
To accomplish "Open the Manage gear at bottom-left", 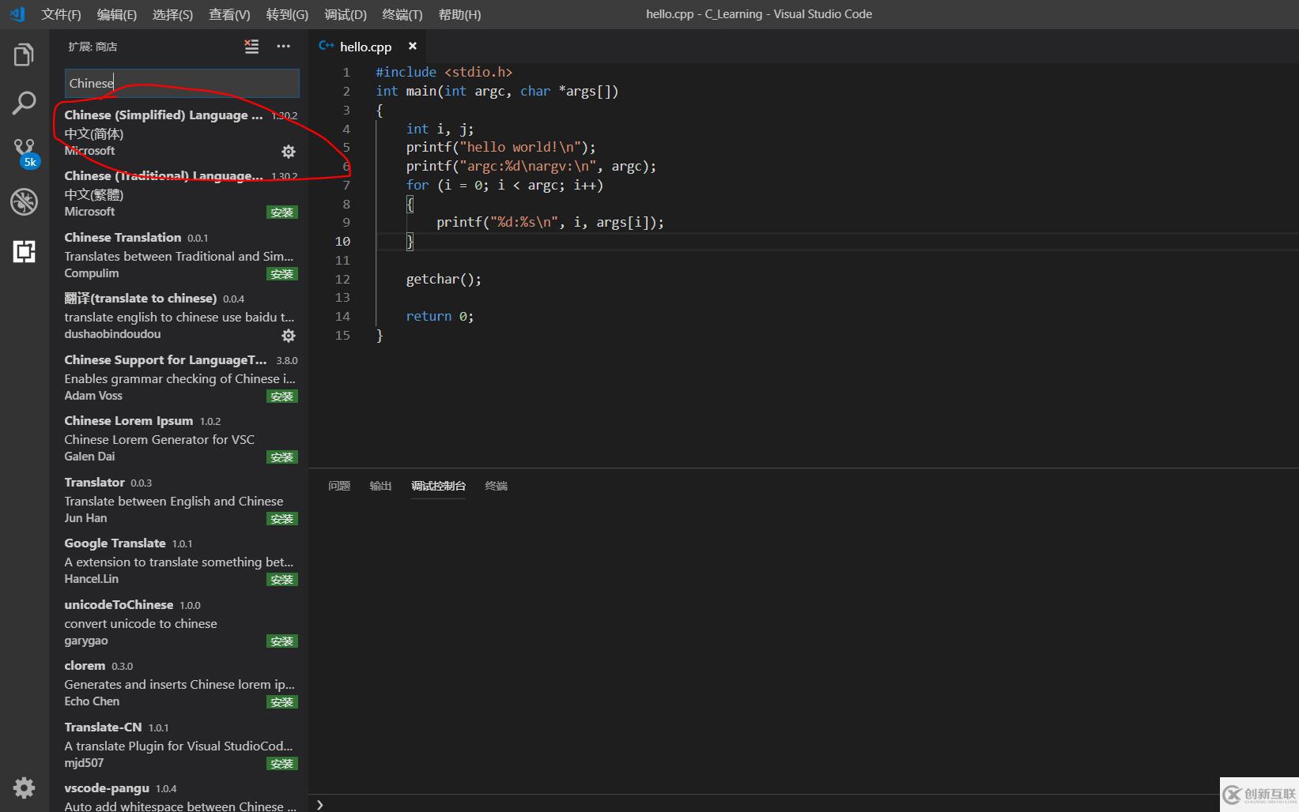I will click(24, 788).
